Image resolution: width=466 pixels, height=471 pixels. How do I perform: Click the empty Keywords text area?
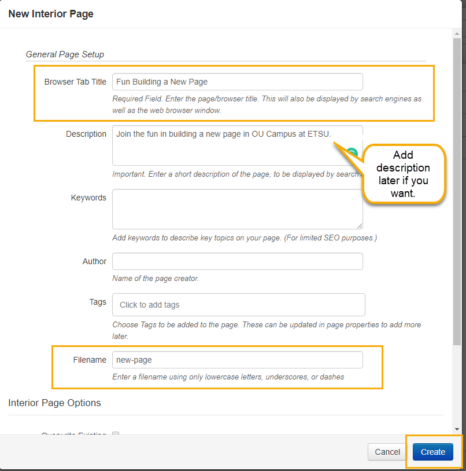point(237,209)
